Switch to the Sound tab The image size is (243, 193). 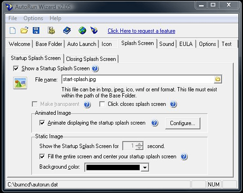[x=167, y=44]
